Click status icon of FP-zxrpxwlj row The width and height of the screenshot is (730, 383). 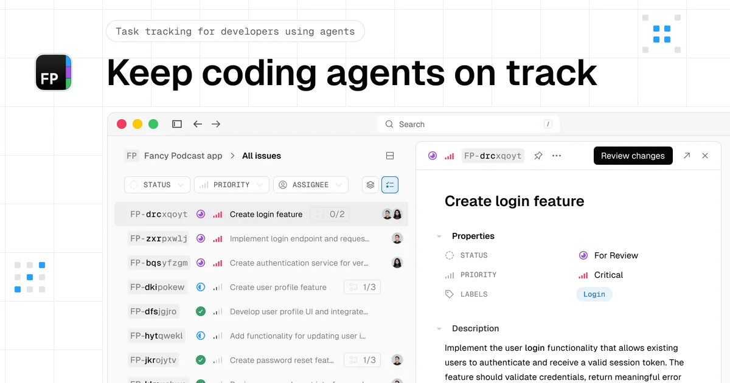coord(201,239)
